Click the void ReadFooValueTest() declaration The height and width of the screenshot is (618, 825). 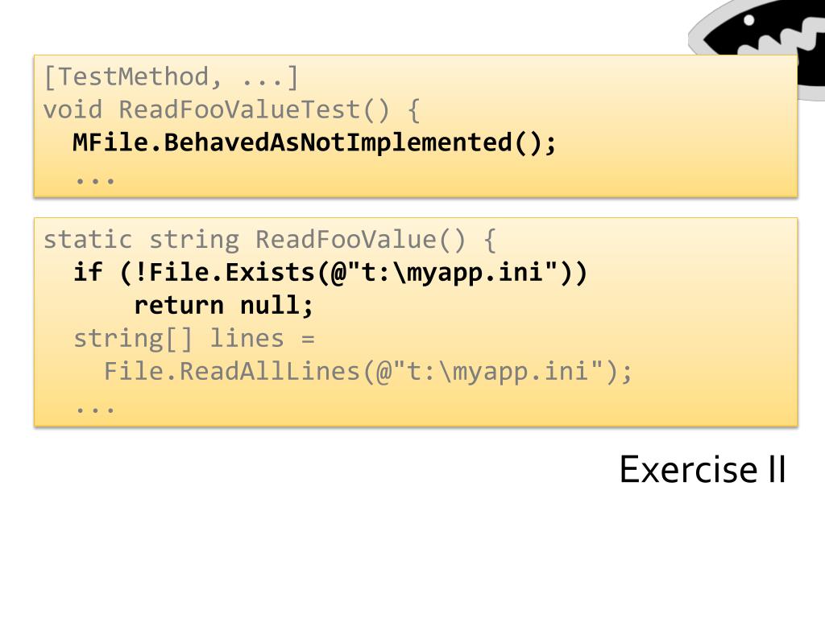231,109
